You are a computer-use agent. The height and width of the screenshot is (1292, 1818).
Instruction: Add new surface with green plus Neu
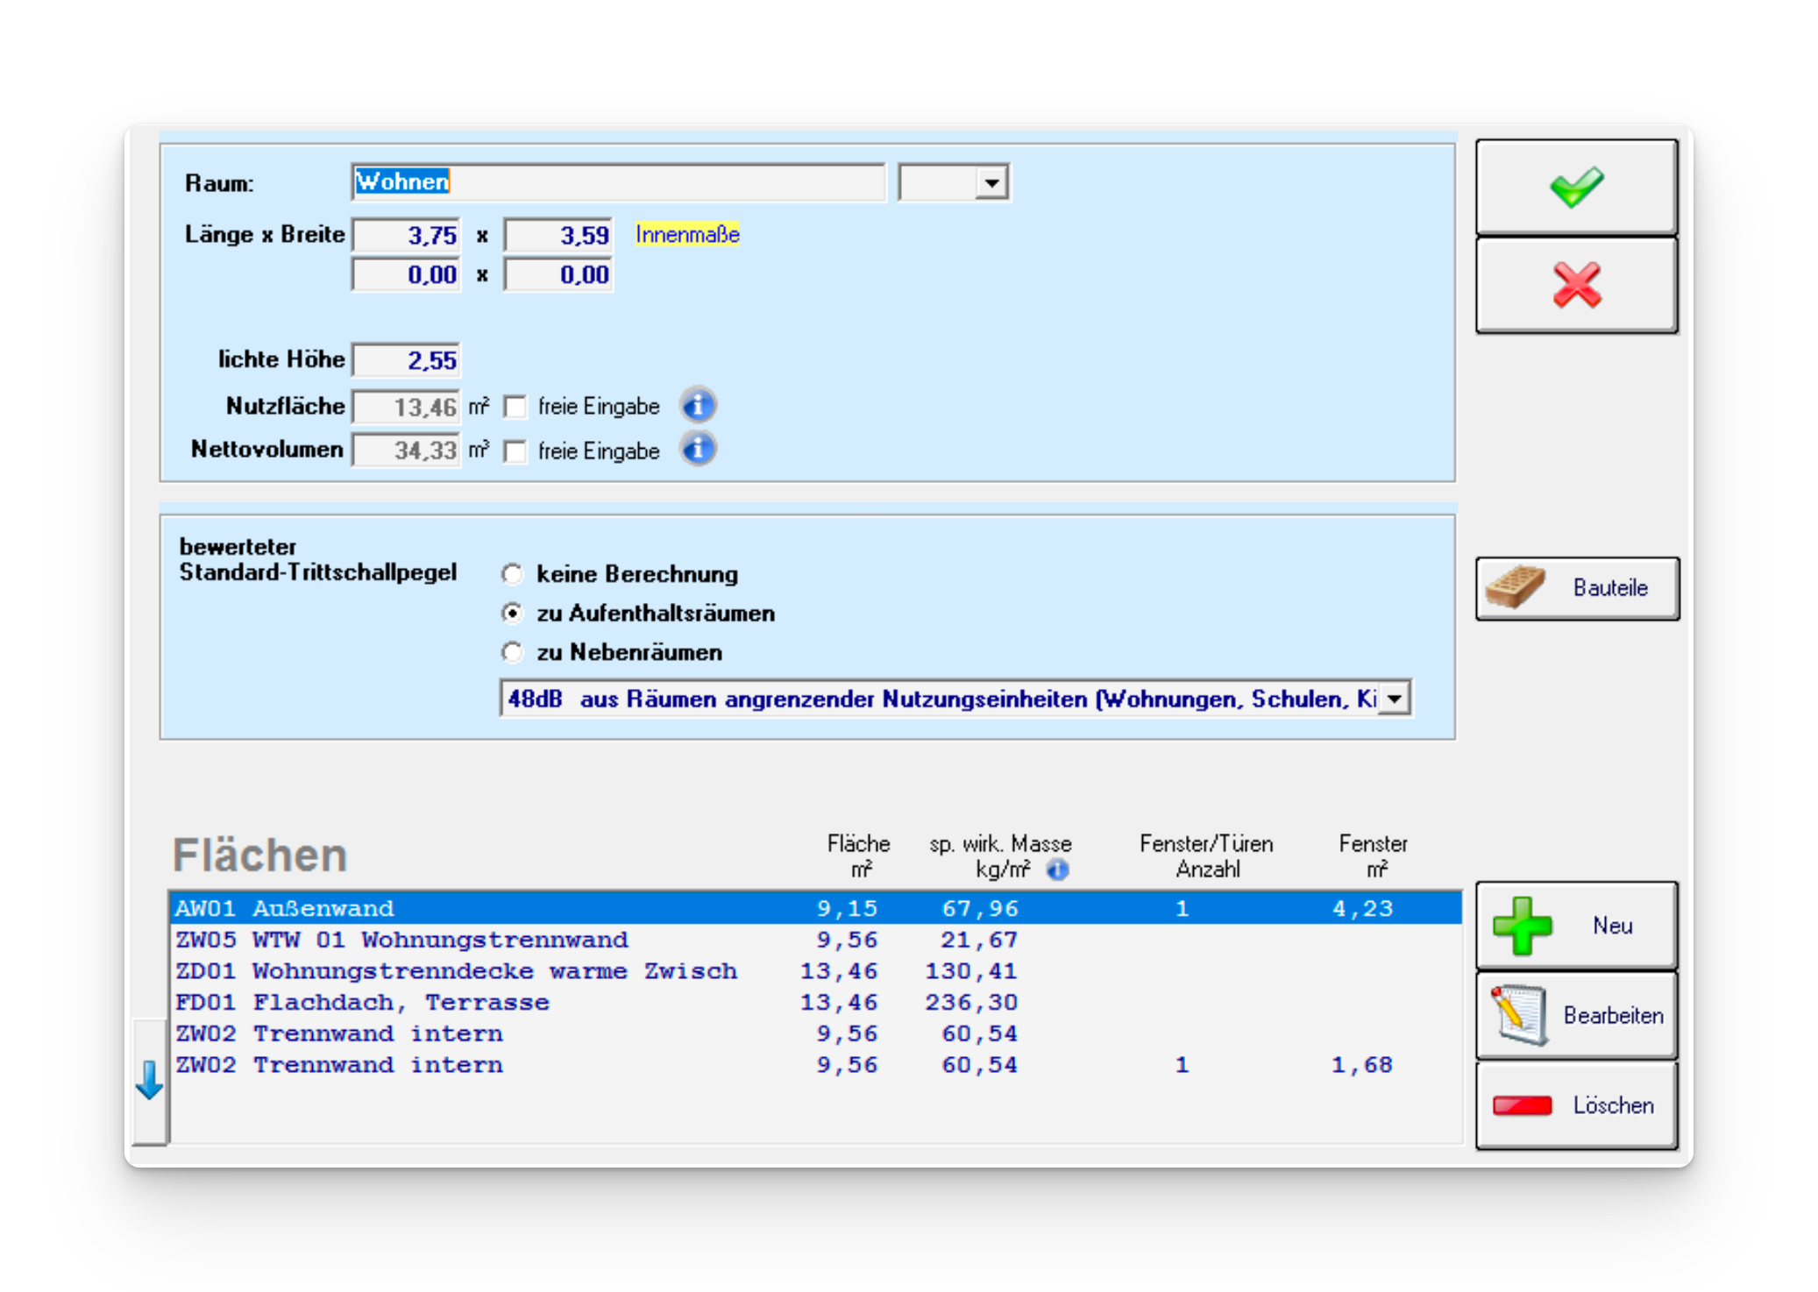[1575, 926]
